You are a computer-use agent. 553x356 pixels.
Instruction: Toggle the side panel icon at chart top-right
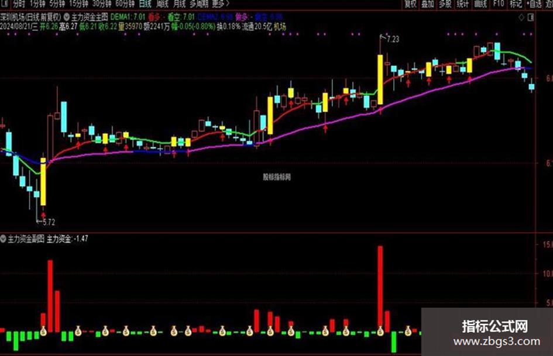tap(531, 18)
